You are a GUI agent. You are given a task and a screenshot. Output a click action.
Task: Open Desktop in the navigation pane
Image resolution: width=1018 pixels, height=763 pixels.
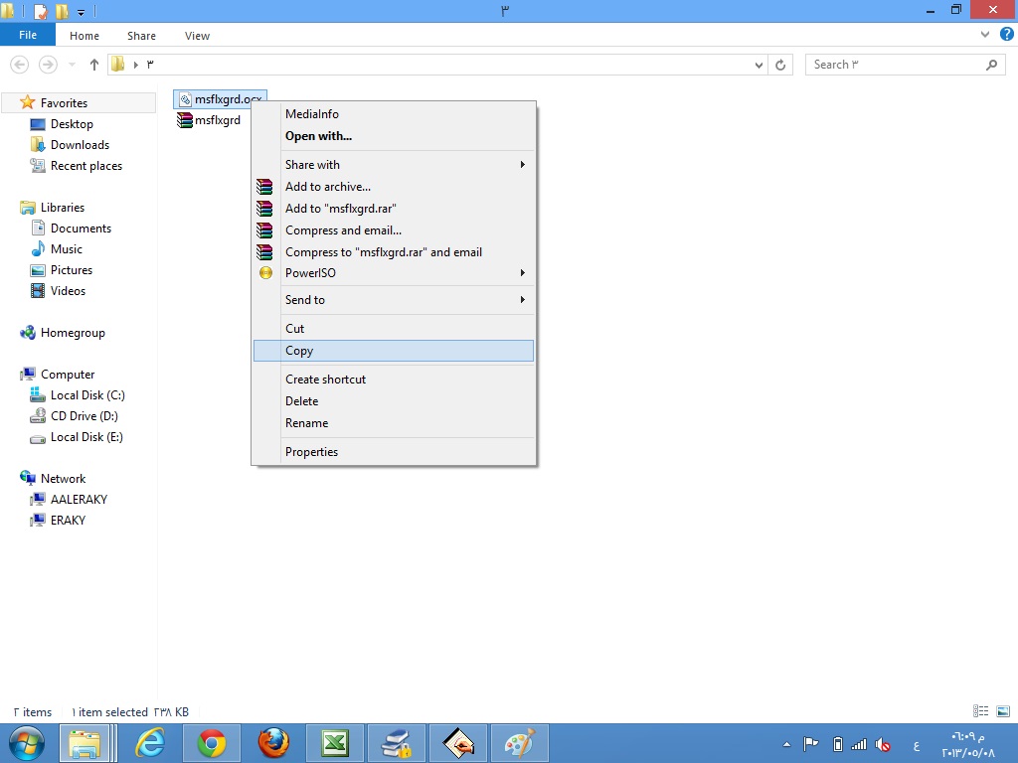(72, 124)
